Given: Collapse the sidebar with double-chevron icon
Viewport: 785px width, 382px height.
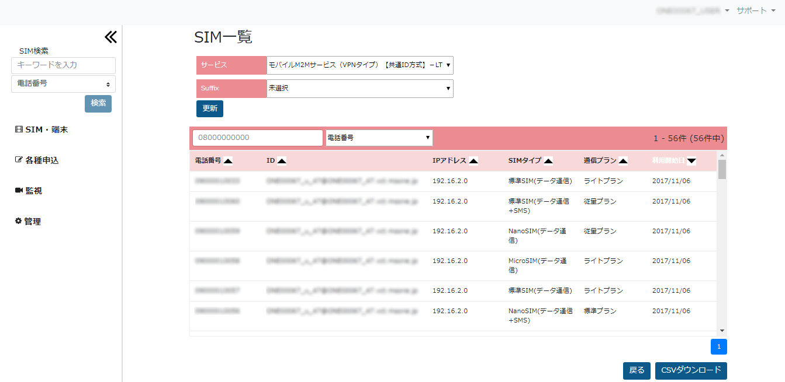Looking at the screenshot, I should pos(110,37).
